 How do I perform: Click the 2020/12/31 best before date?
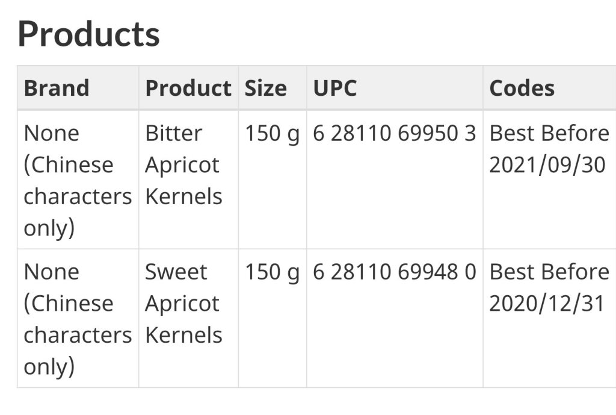pos(547,304)
